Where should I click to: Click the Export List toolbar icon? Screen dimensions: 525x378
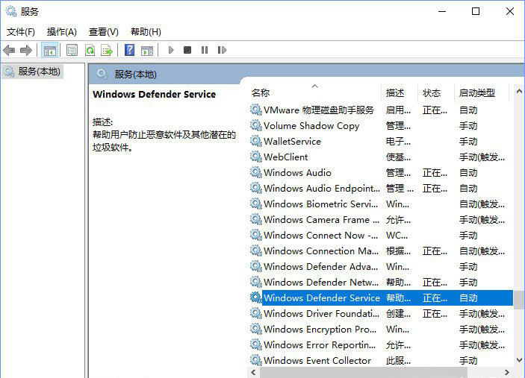pyautogui.click(x=107, y=50)
